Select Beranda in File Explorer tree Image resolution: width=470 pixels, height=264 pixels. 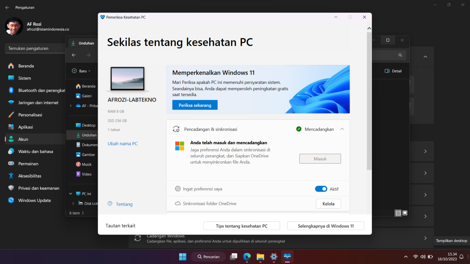pos(86,86)
